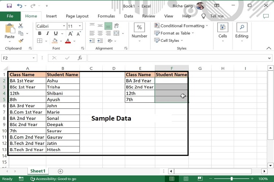The height and width of the screenshot is (182, 274).
Task: Click the Insert Function fx icon
Action: 80,58
